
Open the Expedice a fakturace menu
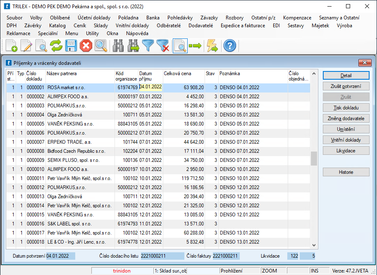[243, 26]
